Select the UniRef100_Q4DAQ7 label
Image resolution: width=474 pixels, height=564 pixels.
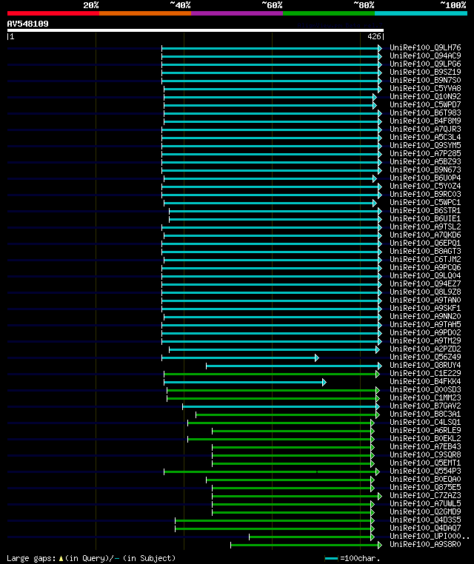tap(425, 528)
